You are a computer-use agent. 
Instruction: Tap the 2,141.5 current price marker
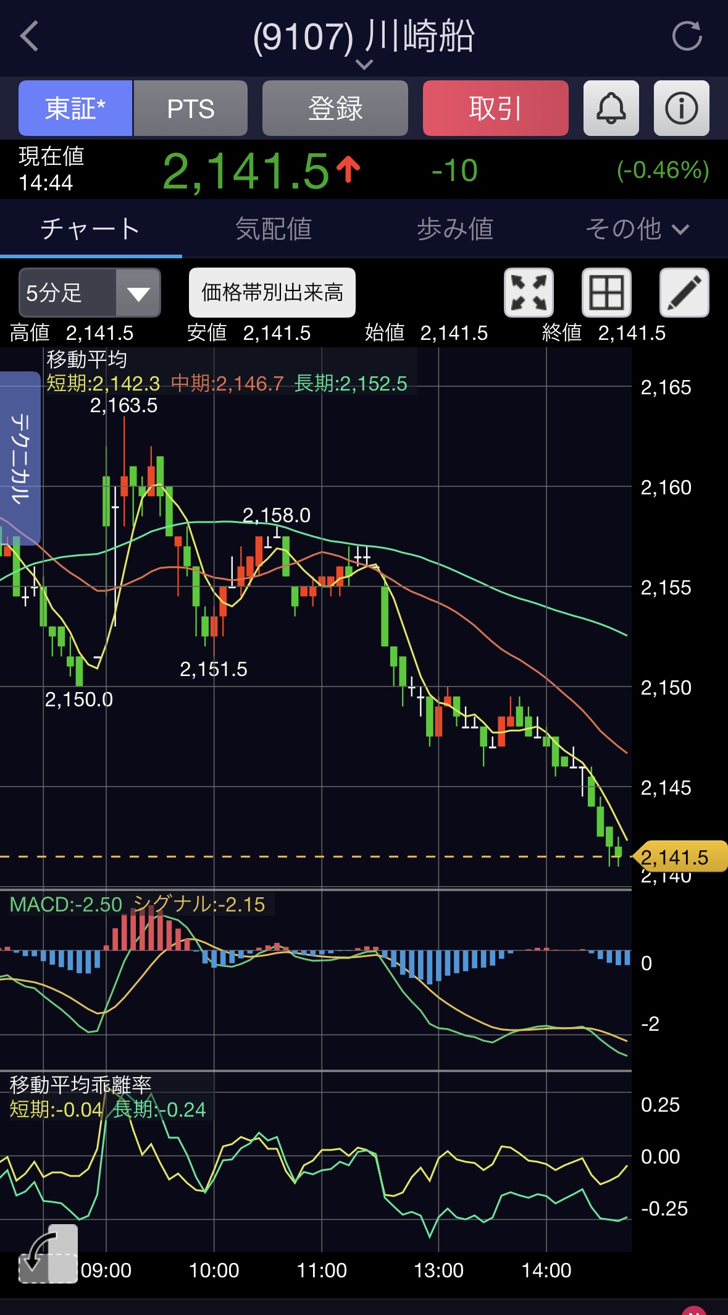(680, 856)
